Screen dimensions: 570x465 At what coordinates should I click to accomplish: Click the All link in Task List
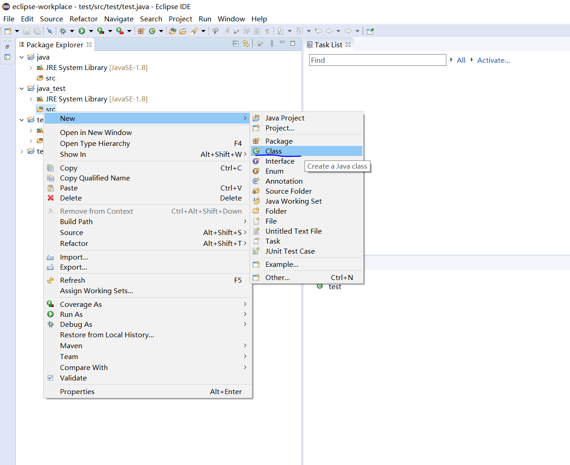tap(461, 60)
